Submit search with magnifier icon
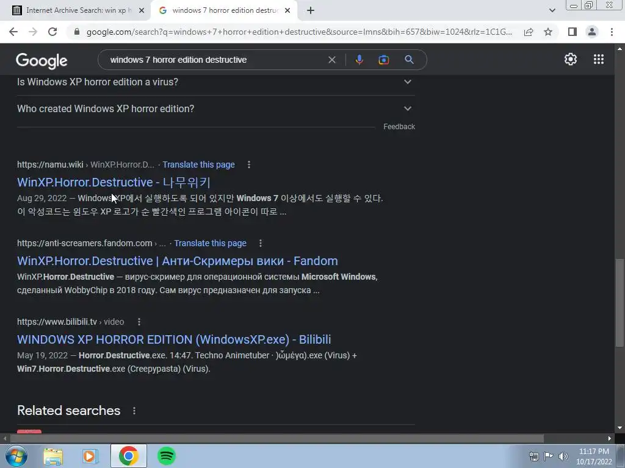 pos(409,60)
